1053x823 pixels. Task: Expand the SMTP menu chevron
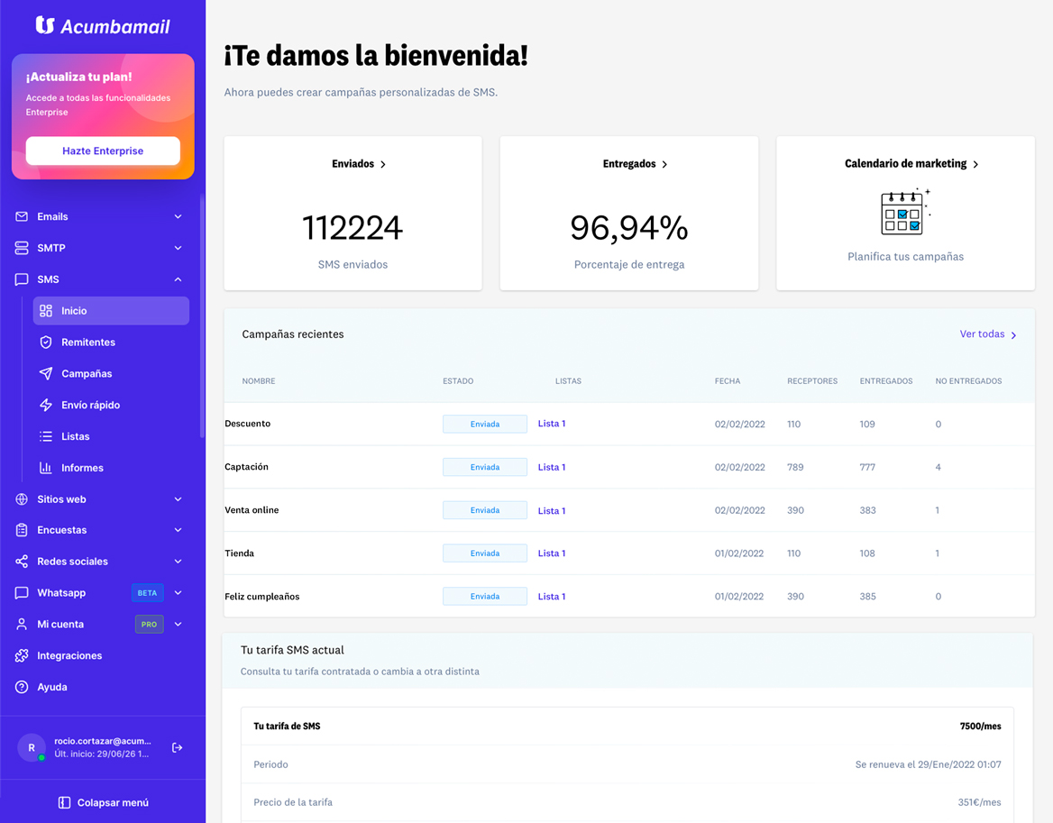click(178, 248)
